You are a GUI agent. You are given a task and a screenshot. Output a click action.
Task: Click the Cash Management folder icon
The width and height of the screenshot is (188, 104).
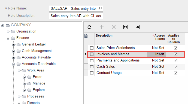tap(19, 51)
